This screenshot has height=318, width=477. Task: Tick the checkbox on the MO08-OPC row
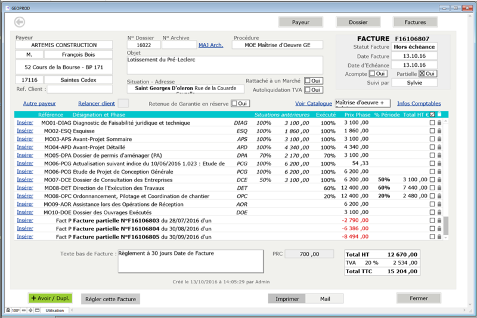(x=432, y=196)
